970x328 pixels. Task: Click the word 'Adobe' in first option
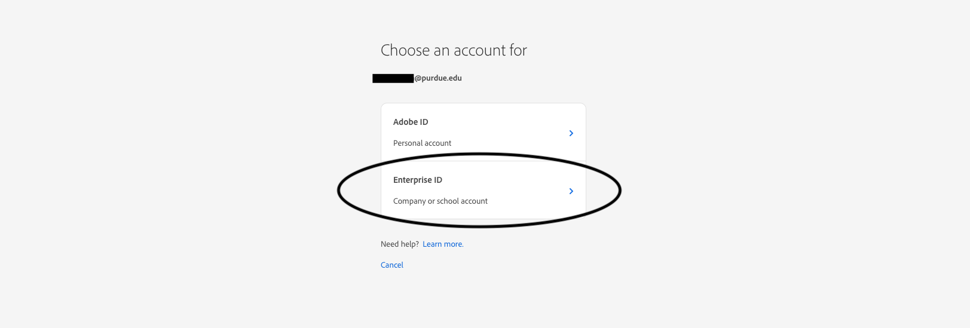[405, 122]
